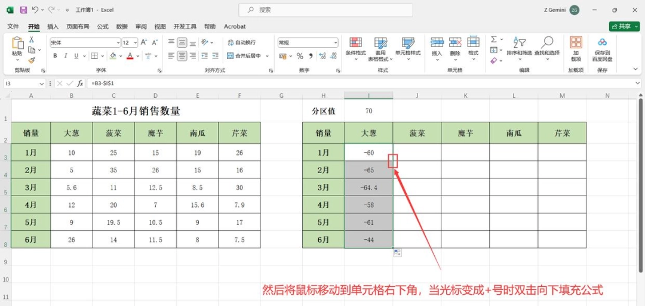The width and height of the screenshot is (645, 306).
Task: Toggle Align Right horizontal alignment
Action: click(x=193, y=56)
